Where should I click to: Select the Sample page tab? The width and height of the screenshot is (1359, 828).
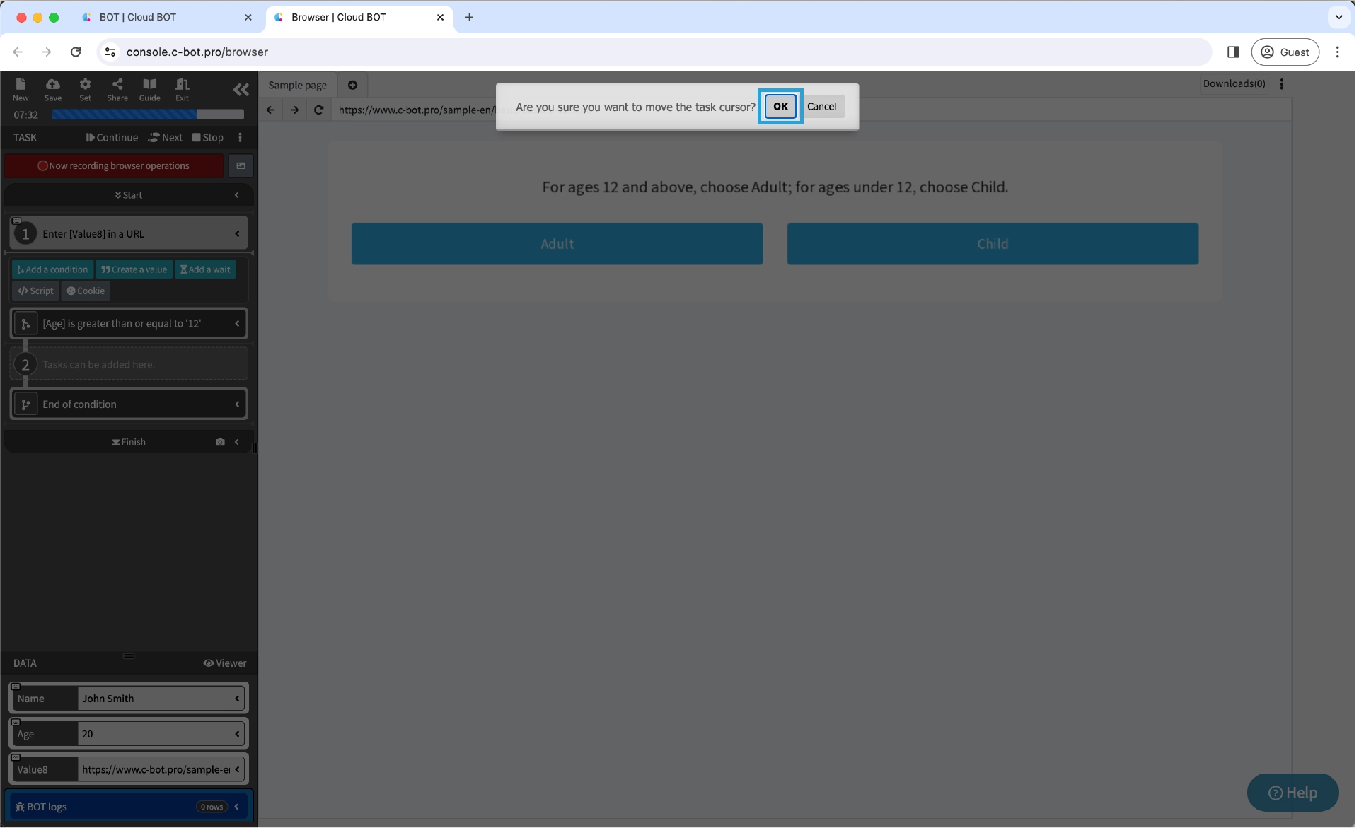click(297, 85)
